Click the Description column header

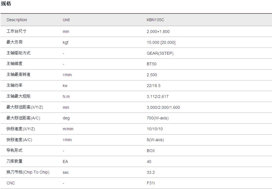17,20
